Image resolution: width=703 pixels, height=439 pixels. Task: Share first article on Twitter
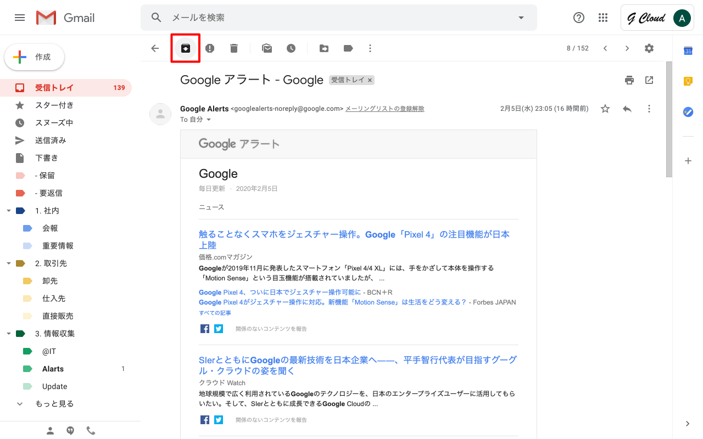click(219, 329)
